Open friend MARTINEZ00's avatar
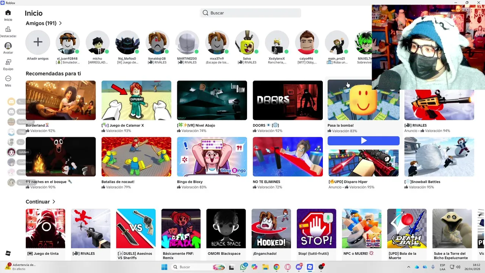The height and width of the screenshot is (273, 485). coord(187,42)
